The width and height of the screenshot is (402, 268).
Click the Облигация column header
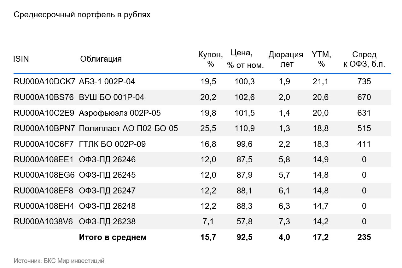[x=101, y=59]
